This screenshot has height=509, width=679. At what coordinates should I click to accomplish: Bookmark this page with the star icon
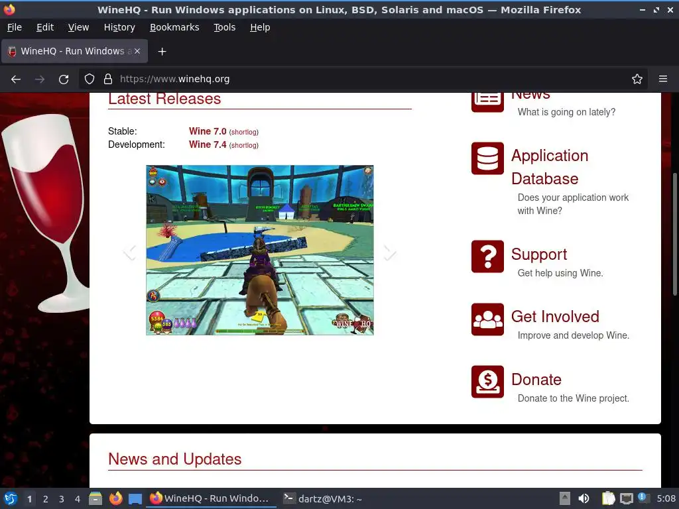pos(637,80)
